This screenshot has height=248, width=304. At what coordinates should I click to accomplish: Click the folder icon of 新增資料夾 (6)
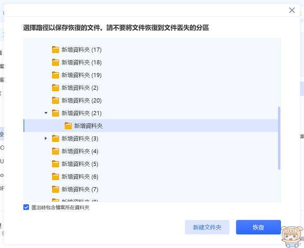55,177
